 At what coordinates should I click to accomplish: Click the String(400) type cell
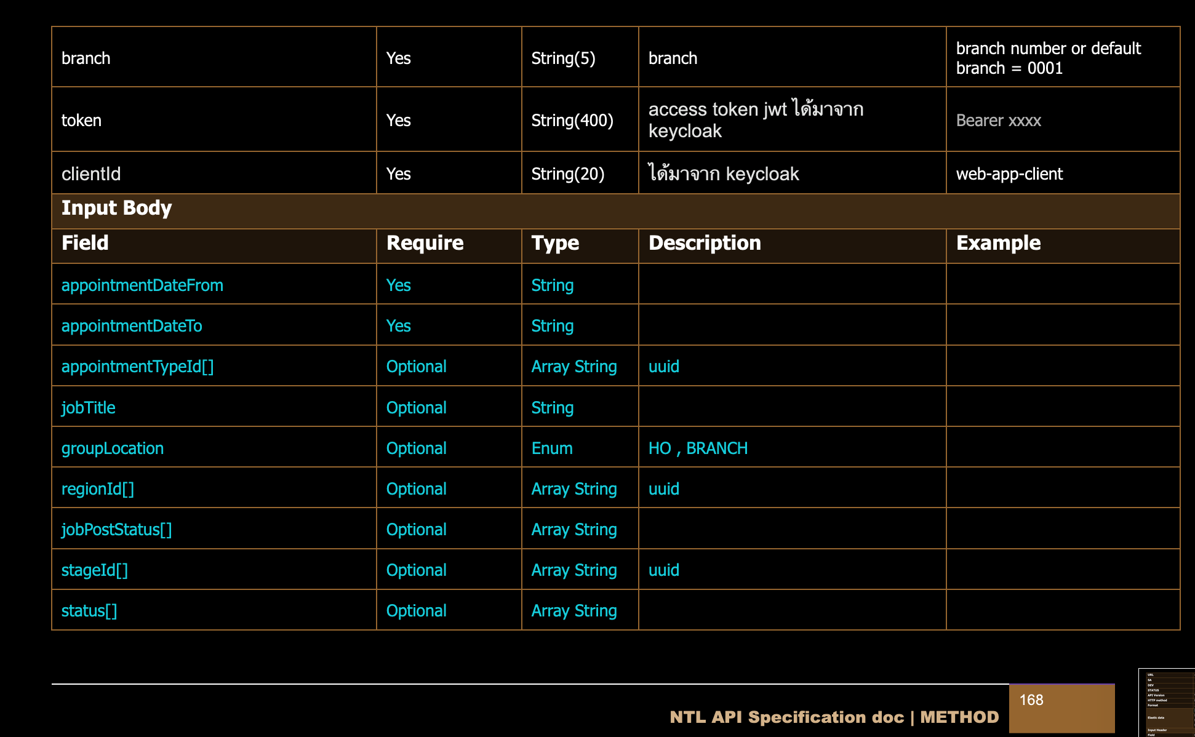point(572,121)
